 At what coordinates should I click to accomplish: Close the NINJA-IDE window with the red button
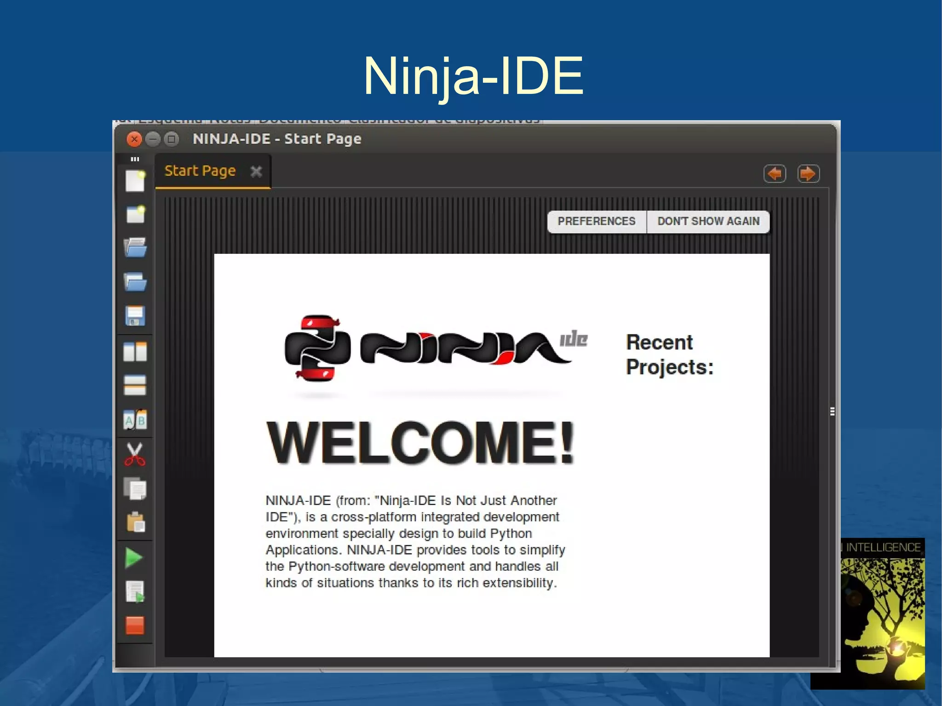pos(134,139)
